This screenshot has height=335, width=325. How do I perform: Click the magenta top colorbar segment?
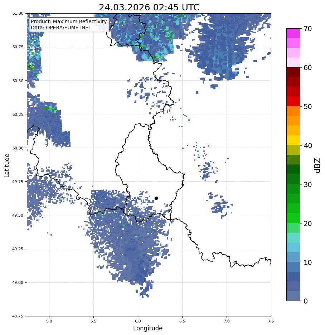click(294, 33)
